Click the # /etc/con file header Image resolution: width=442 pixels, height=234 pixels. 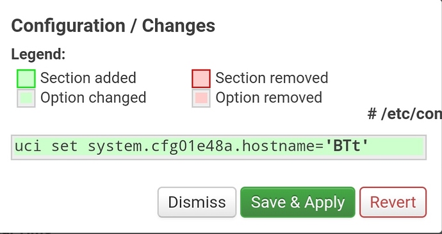(405, 114)
